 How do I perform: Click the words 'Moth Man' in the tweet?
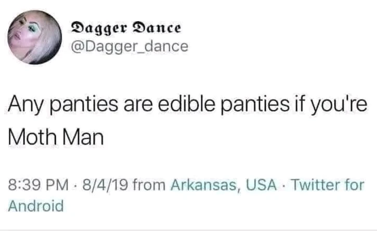click(56, 138)
